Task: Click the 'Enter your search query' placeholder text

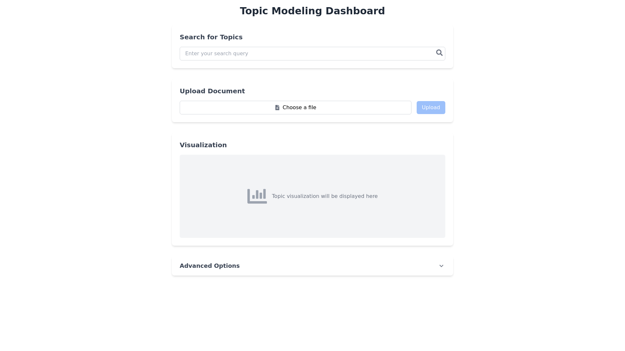Action: 216,54
